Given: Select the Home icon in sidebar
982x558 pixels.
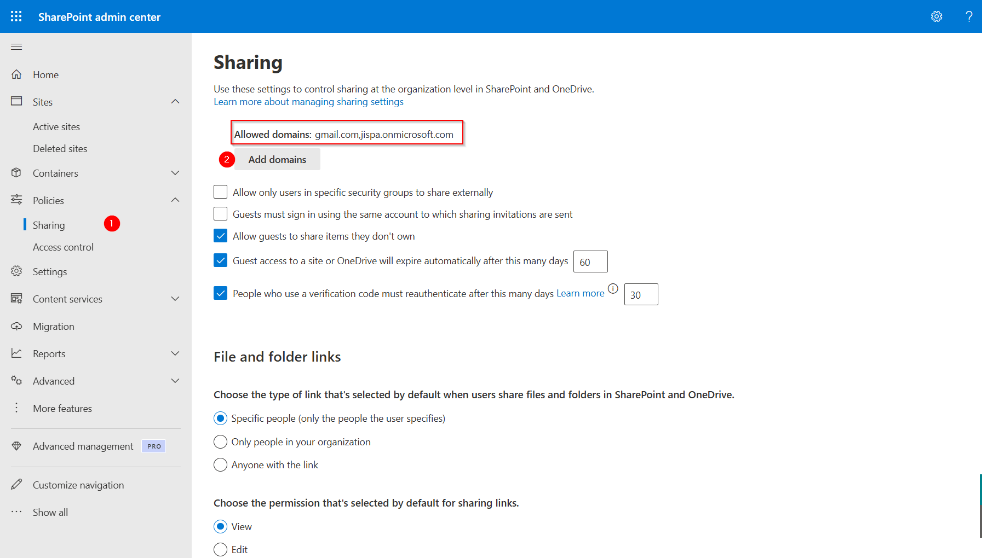Looking at the screenshot, I should tap(17, 74).
